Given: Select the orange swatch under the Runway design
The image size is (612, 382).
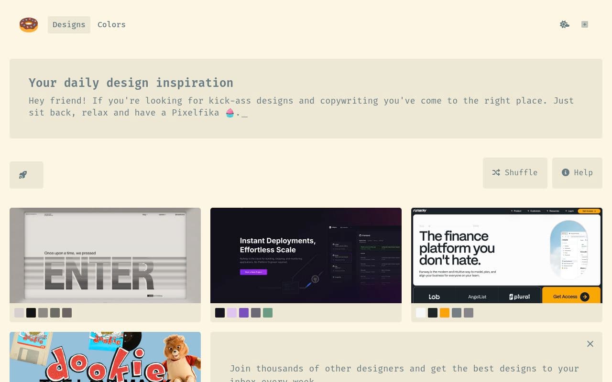Looking at the screenshot, I should (445, 312).
